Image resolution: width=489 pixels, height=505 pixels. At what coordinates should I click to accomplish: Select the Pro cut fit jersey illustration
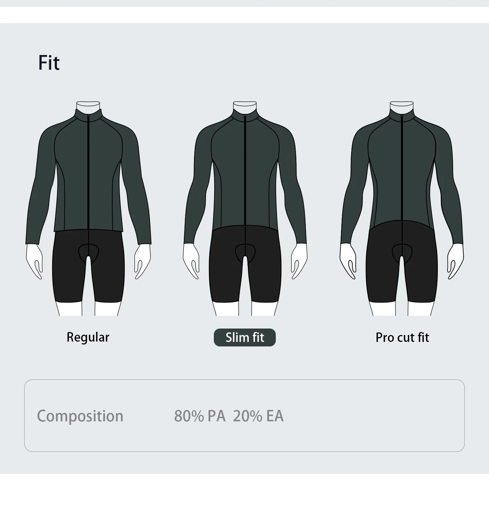click(x=402, y=208)
